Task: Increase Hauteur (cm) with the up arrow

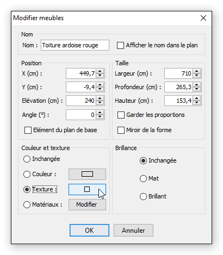Action: tap(196, 98)
